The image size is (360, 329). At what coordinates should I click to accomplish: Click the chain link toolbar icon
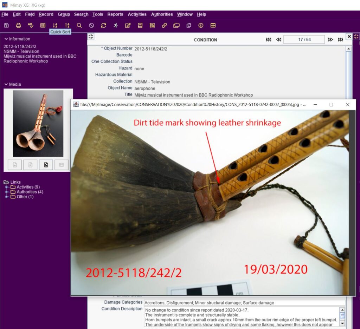pyautogui.click(x=165, y=25)
